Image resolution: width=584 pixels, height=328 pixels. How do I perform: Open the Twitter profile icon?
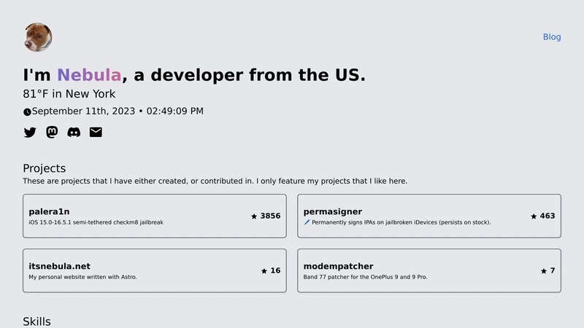pyautogui.click(x=30, y=133)
